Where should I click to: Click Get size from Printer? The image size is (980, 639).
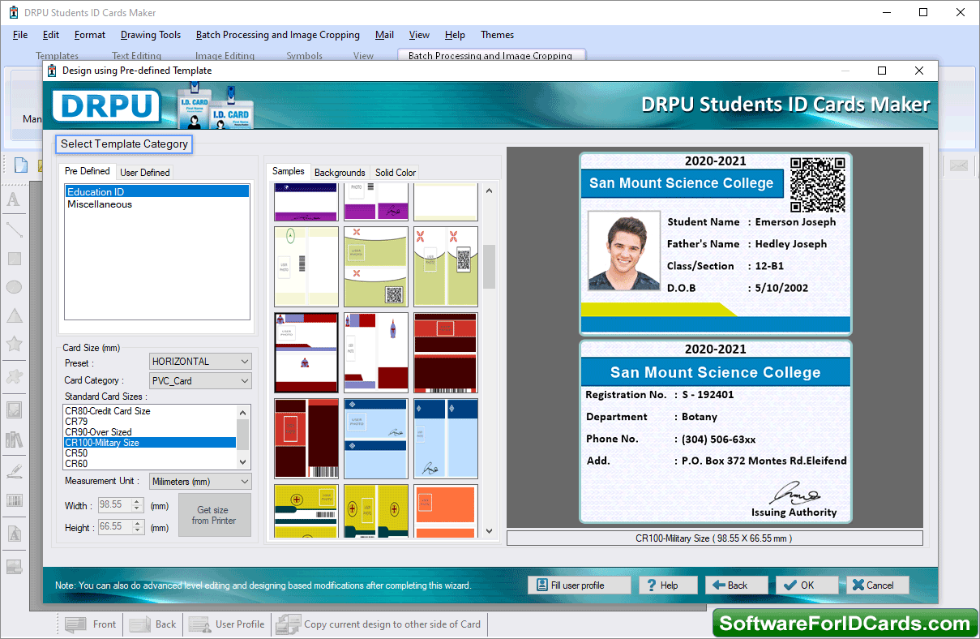(x=214, y=515)
